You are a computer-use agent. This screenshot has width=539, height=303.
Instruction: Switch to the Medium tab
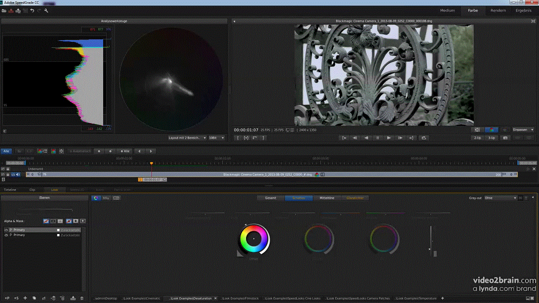(447, 11)
